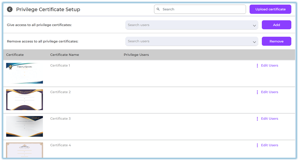
Task: Open three-dot menu for Certificate 4
Action: pyautogui.click(x=257, y=145)
